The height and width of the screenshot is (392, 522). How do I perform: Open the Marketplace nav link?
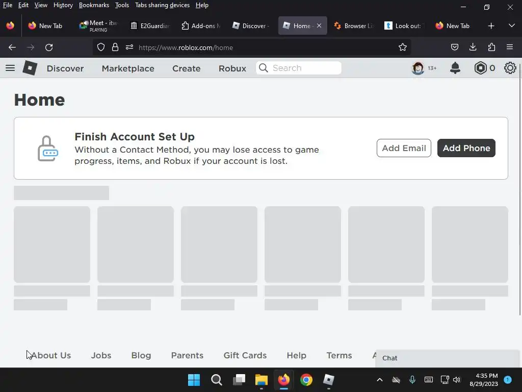click(128, 68)
